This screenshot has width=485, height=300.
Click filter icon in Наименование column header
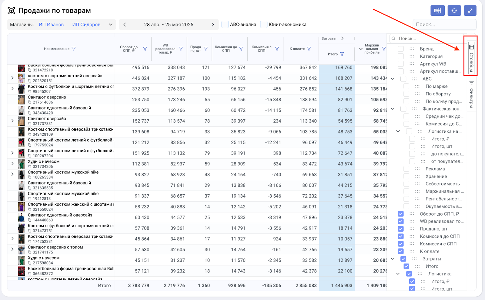73,49
